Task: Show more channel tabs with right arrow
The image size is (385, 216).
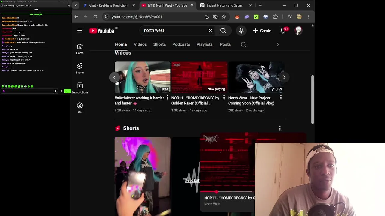Action: (278, 44)
